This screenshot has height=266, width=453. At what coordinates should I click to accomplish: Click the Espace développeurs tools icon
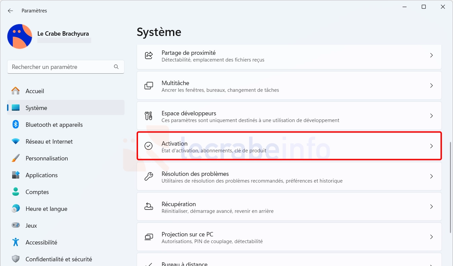click(x=148, y=116)
